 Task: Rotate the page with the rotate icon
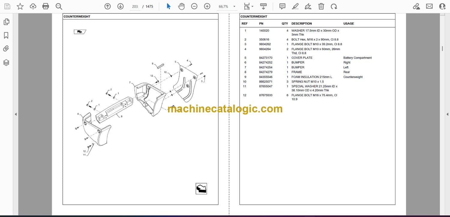point(334,6)
